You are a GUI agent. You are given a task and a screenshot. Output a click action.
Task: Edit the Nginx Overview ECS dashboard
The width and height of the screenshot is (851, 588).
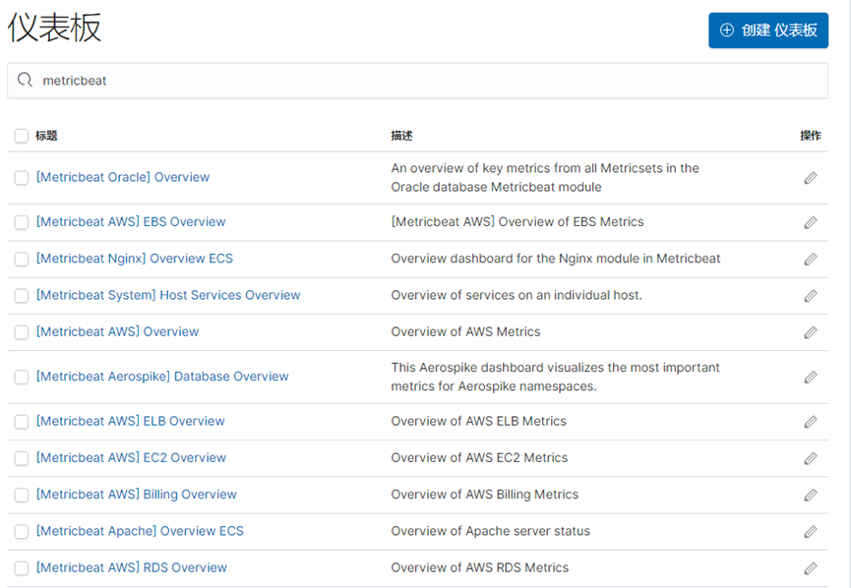pyautogui.click(x=811, y=260)
